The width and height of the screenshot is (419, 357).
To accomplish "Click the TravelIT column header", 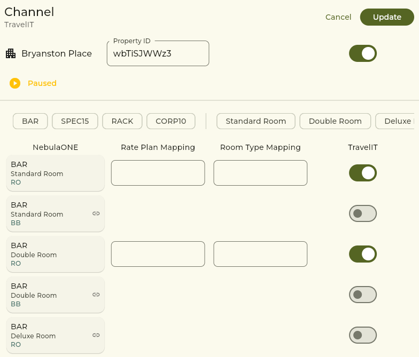I will (363, 147).
